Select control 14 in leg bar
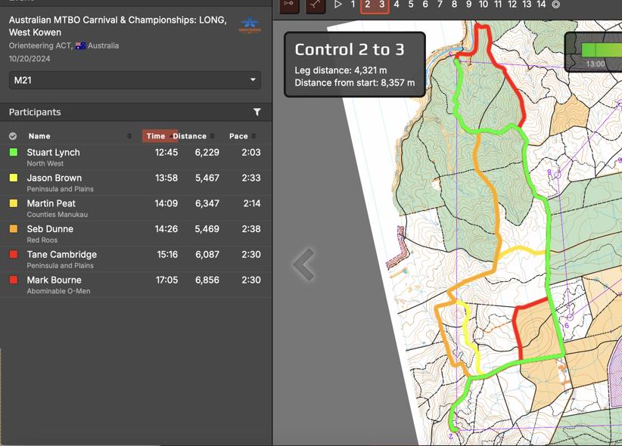 [x=541, y=5]
